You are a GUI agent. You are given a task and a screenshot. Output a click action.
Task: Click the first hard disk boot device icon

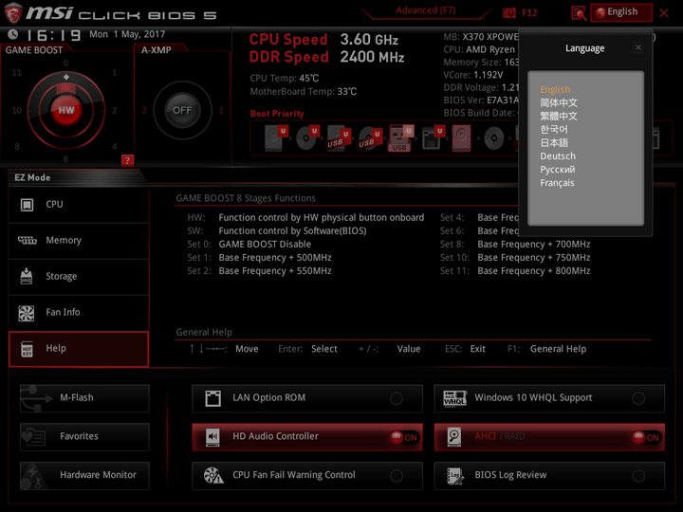[x=276, y=138]
